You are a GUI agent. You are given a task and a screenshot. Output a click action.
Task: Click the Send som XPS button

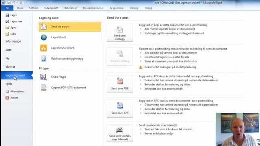coord(120,109)
